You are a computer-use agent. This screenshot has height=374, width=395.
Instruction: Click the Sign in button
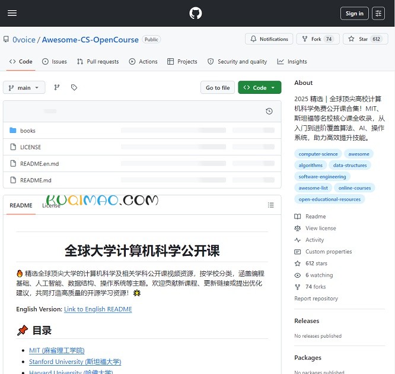click(x=355, y=14)
